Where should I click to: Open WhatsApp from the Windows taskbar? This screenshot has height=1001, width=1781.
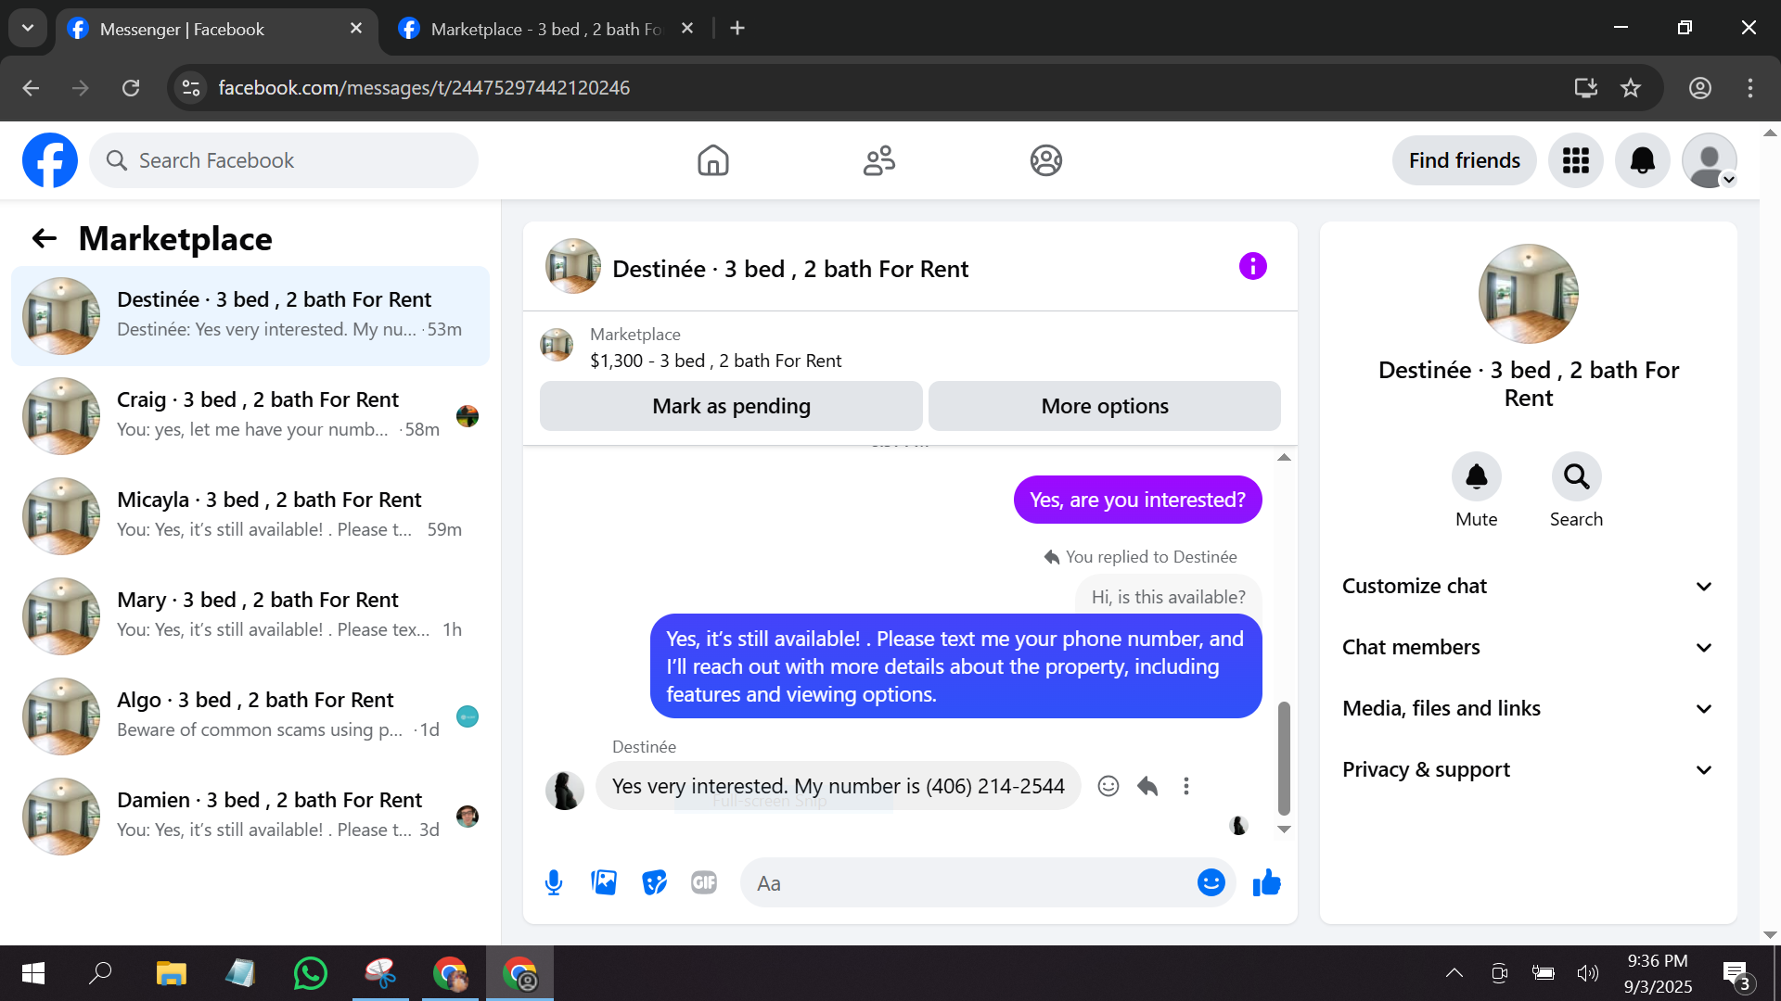[x=311, y=973]
